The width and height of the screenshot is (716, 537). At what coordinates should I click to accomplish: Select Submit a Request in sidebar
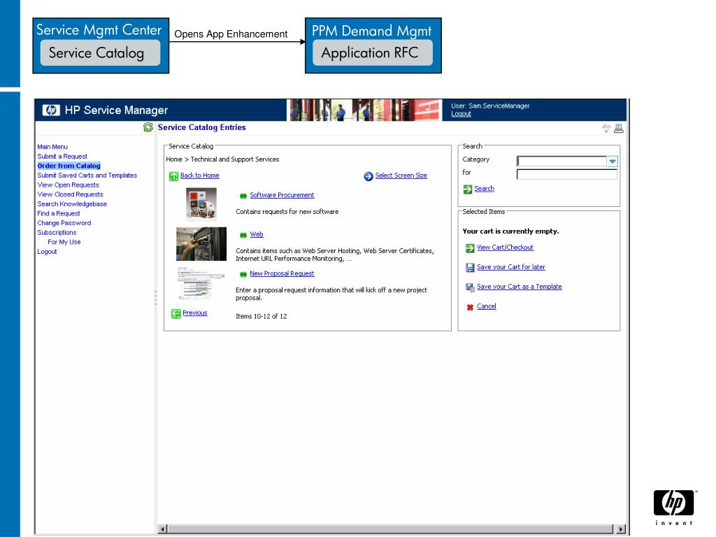[x=62, y=157]
